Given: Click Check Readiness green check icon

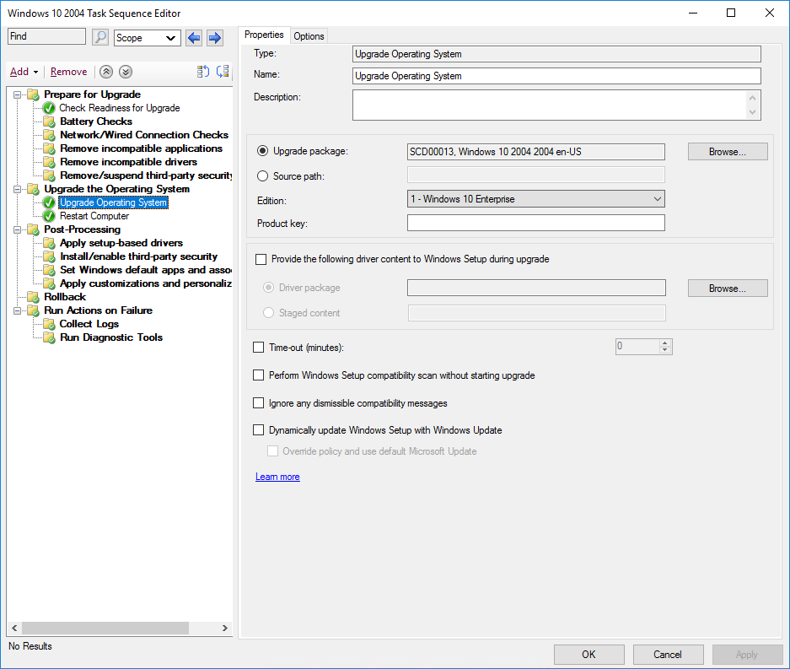Looking at the screenshot, I should (x=49, y=108).
